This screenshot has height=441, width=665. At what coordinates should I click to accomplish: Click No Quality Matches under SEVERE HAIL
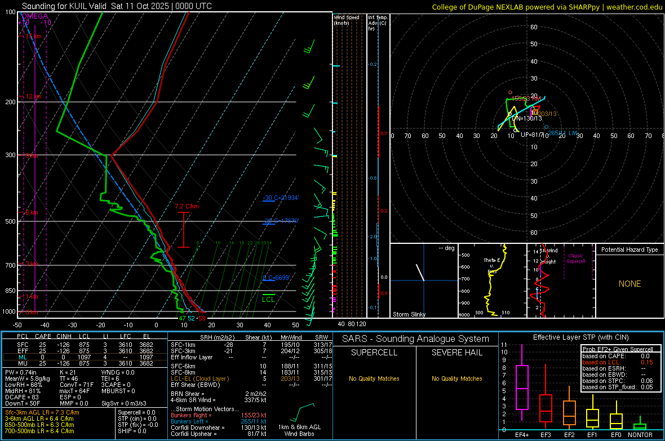456,378
